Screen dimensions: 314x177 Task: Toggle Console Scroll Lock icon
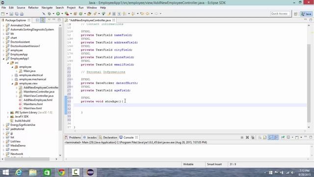click(265, 138)
